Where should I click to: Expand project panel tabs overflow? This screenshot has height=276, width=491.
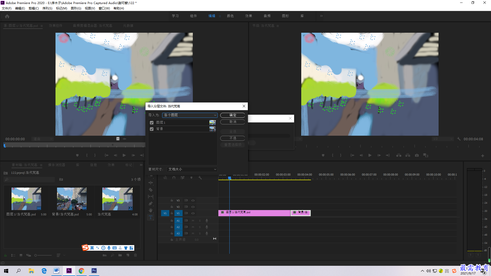[141, 165]
